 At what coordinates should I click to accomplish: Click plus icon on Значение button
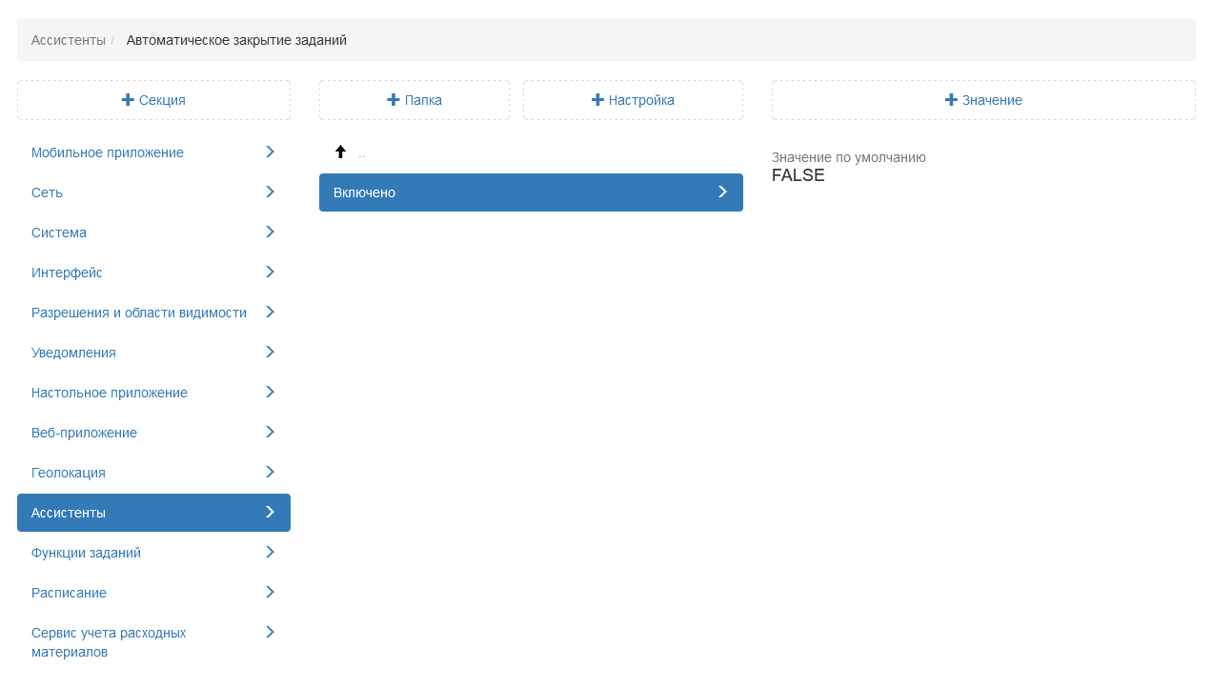click(x=951, y=100)
